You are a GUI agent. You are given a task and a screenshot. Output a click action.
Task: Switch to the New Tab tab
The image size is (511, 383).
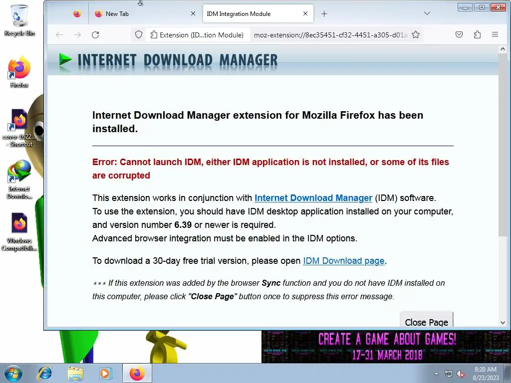(145, 13)
